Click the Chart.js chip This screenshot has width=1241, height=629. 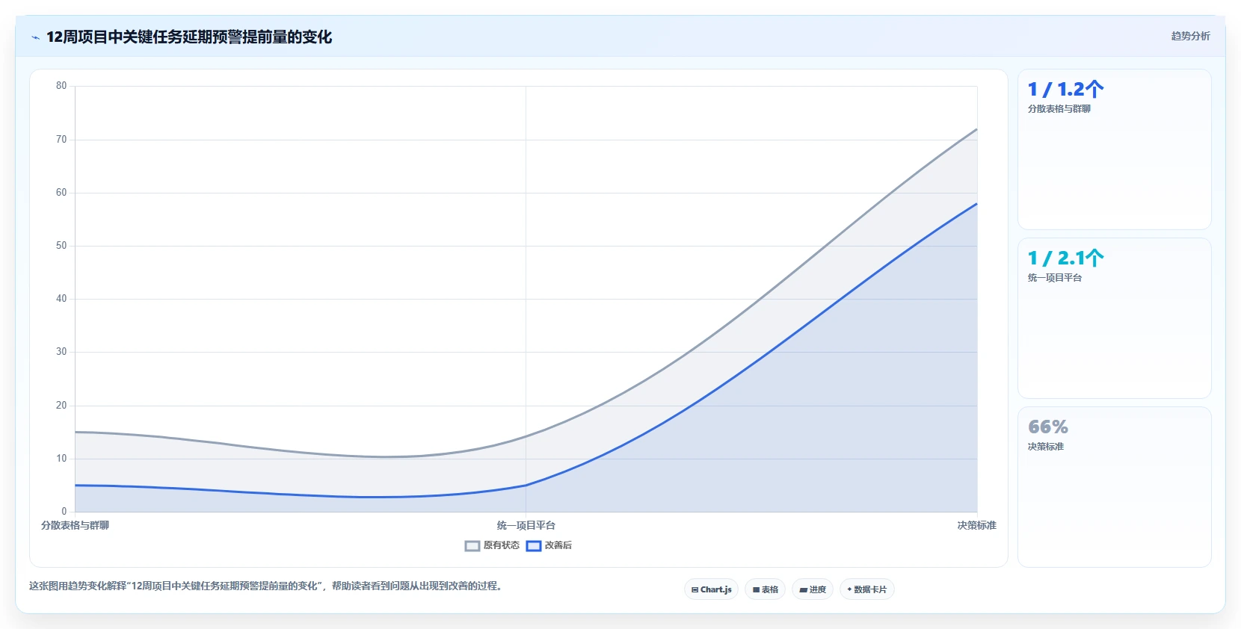click(x=711, y=589)
